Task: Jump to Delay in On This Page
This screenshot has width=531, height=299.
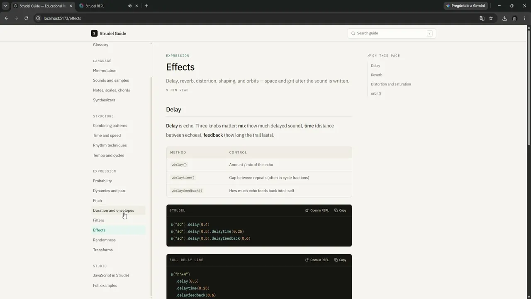Action: pyautogui.click(x=375, y=66)
